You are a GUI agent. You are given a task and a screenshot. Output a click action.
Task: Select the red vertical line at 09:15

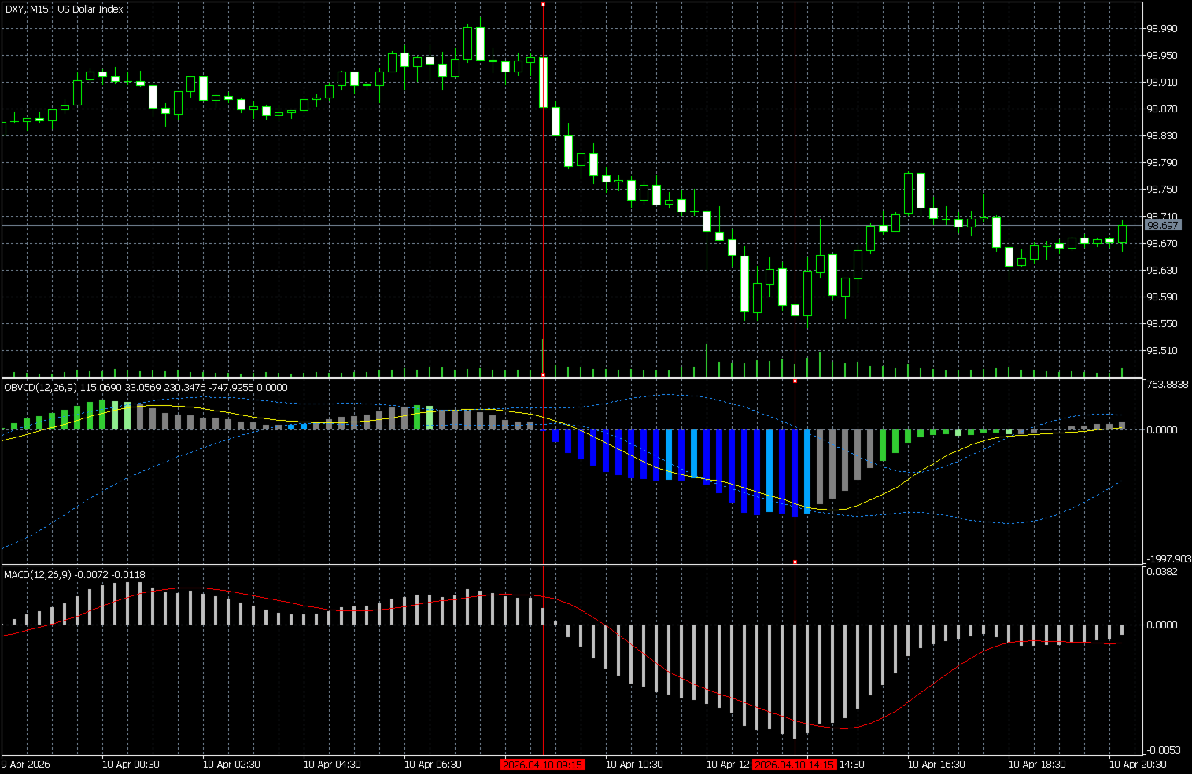pos(543,189)
